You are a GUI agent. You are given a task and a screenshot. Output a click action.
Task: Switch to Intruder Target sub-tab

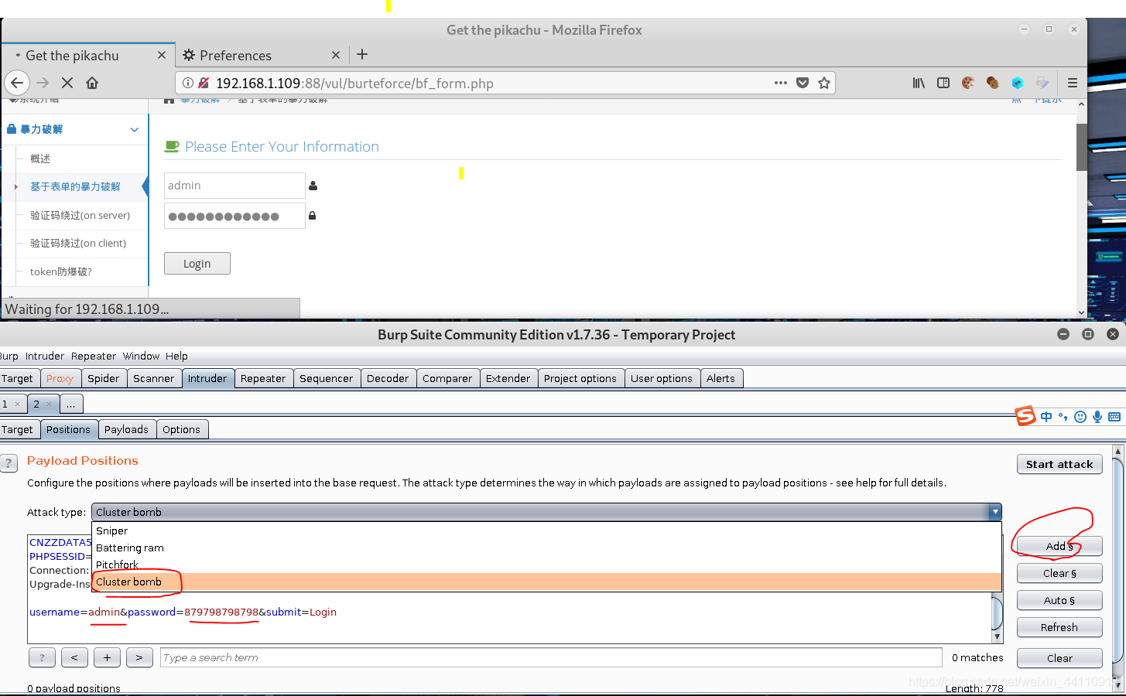[18, 429]
